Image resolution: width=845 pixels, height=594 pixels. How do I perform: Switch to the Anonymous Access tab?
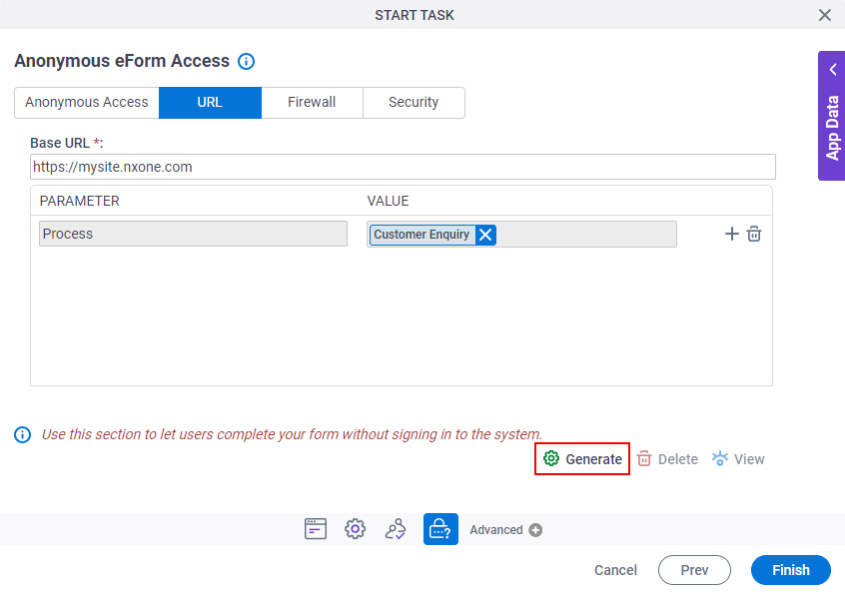pos(87,102)
